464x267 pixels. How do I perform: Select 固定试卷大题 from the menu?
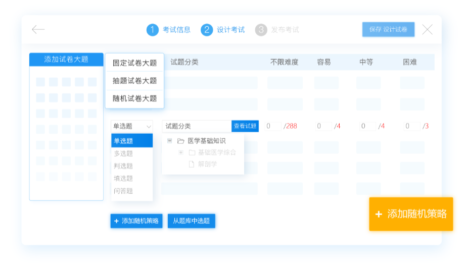[x=134, y=63]
